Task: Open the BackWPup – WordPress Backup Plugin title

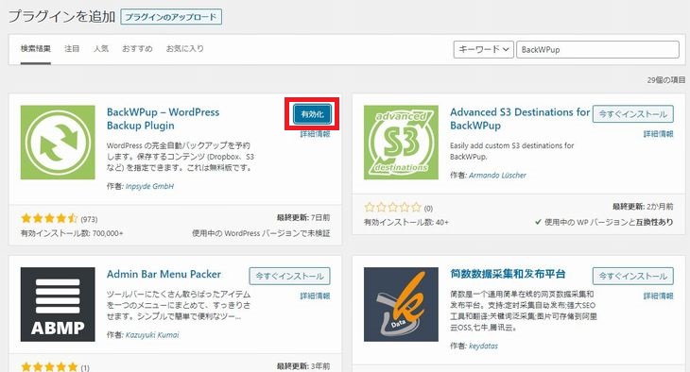Action: coord(163,119)
